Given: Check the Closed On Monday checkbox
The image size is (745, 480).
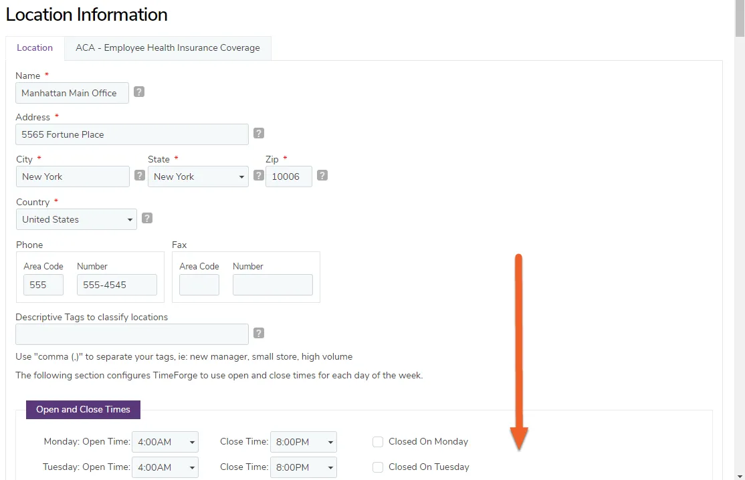Looking at the screenshot, I should coord(378,442).
